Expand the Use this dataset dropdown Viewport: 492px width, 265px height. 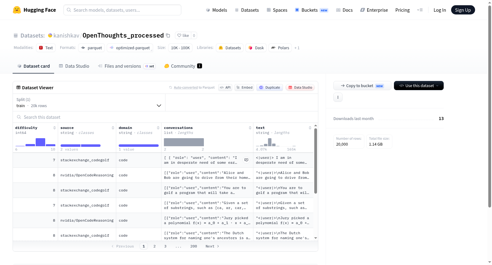(419, 86)
